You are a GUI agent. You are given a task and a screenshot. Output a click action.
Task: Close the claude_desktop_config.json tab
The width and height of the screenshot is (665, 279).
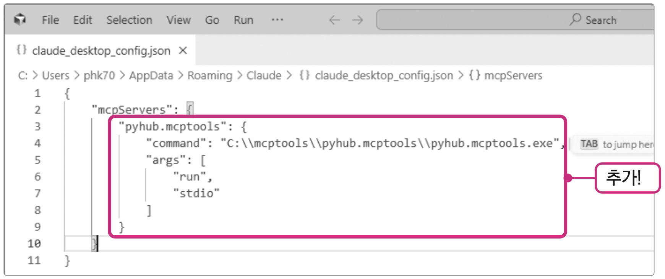[183, 50]
